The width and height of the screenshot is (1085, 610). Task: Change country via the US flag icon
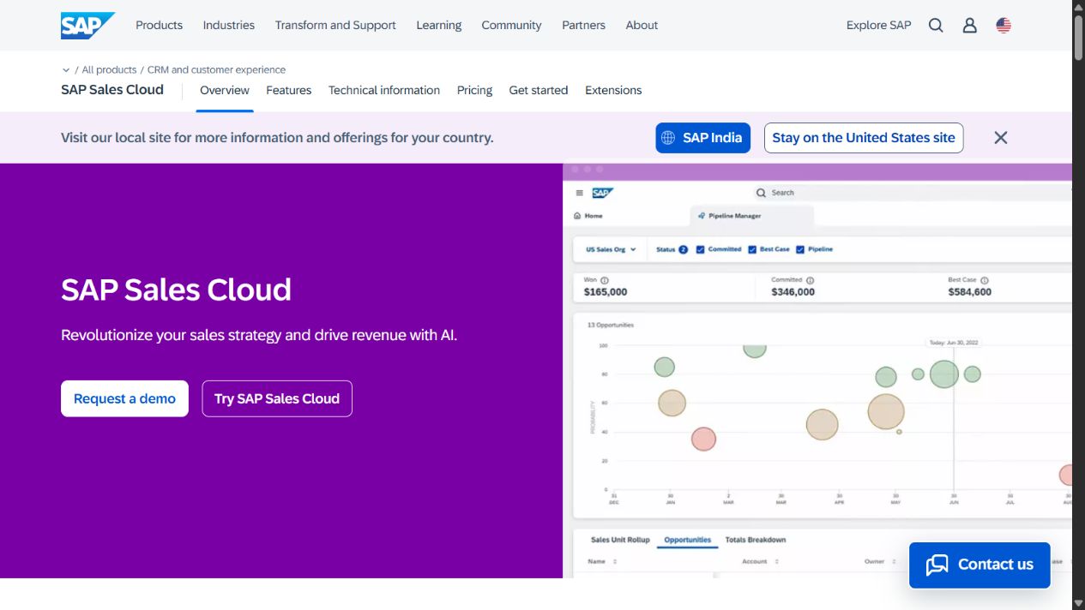[x=1004, y=26]
